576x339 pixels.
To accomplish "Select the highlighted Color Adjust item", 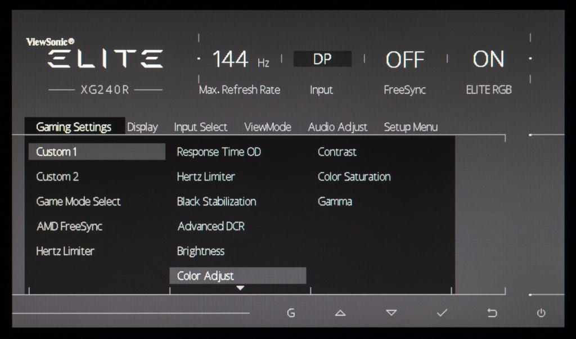I will tap(238, 275).
